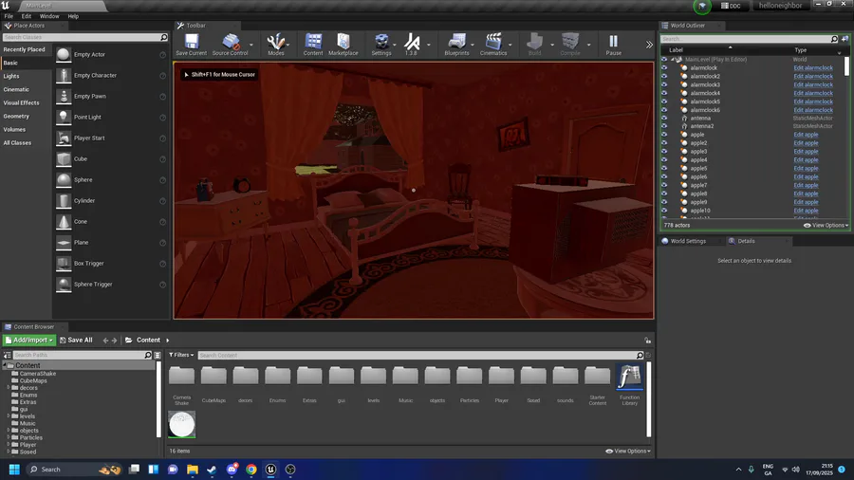The image size is (854, 480).
Task: Open the Windows Start menu
Action: [x=14, y=470]
